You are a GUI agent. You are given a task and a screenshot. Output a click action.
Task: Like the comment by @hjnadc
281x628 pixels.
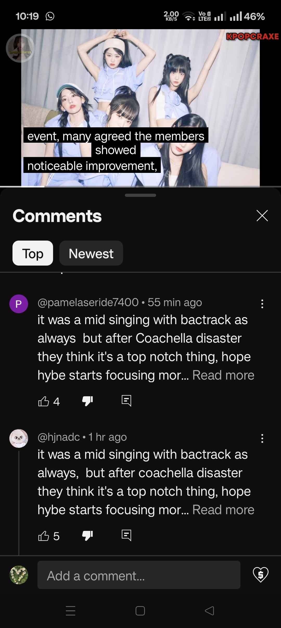click(44, 536)
